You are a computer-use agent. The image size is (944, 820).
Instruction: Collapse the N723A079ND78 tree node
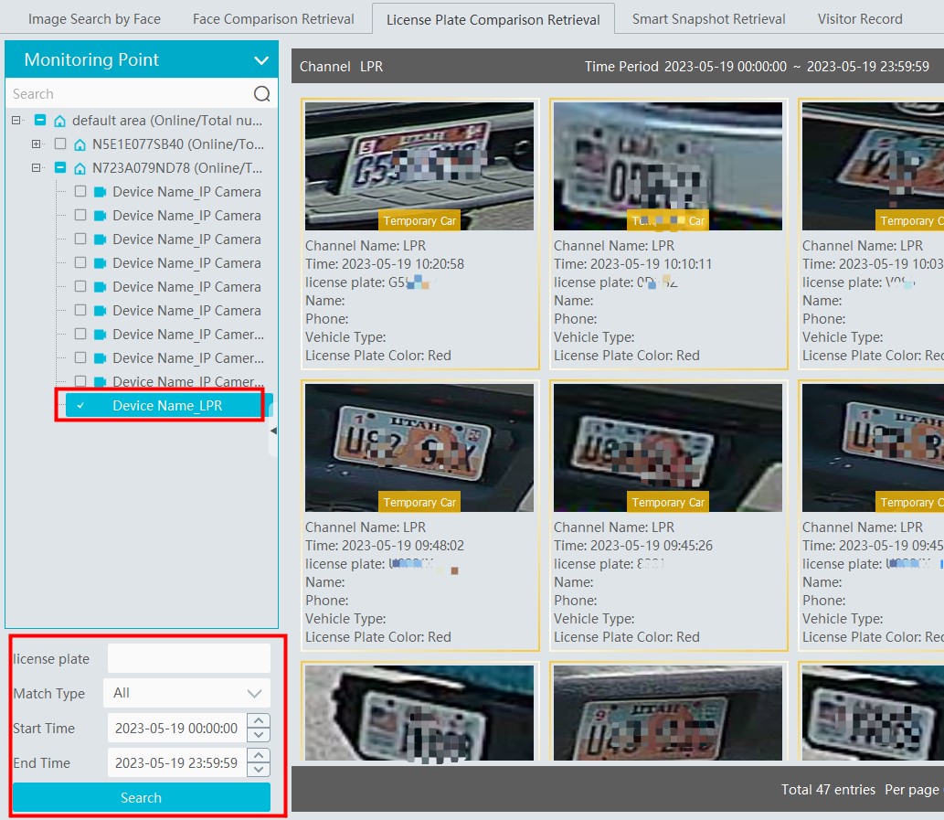click(x=37, y=167)
